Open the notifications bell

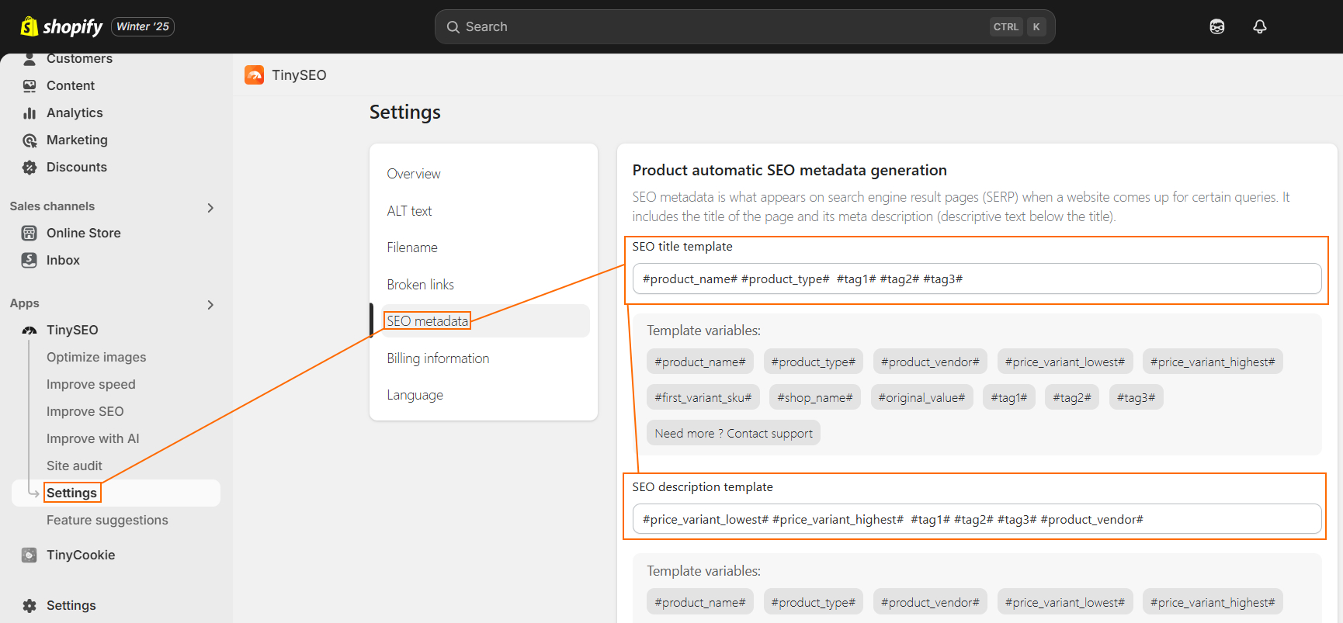[x=1259, y=26]
